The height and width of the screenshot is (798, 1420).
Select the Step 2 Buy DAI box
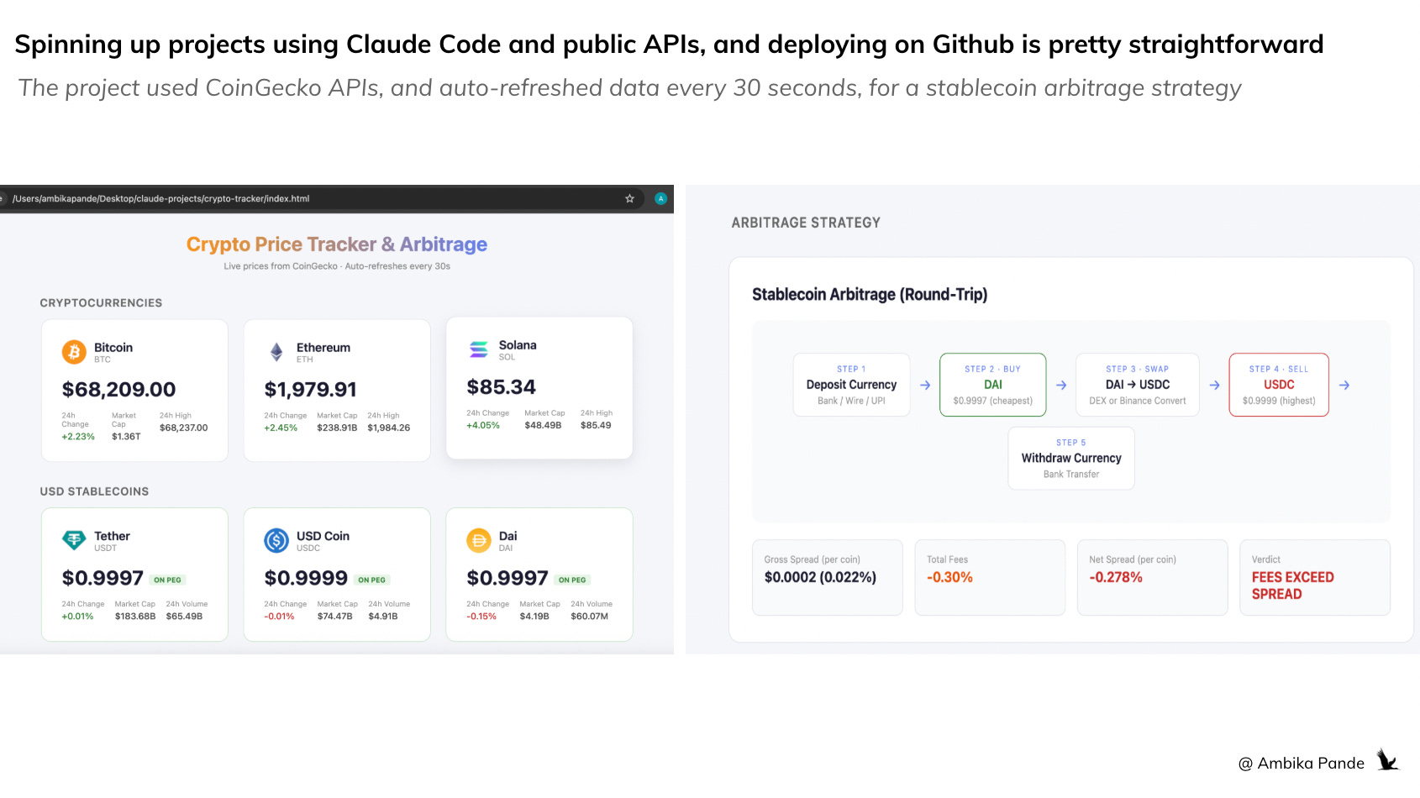pyautogui.click(x=993, y=385)
